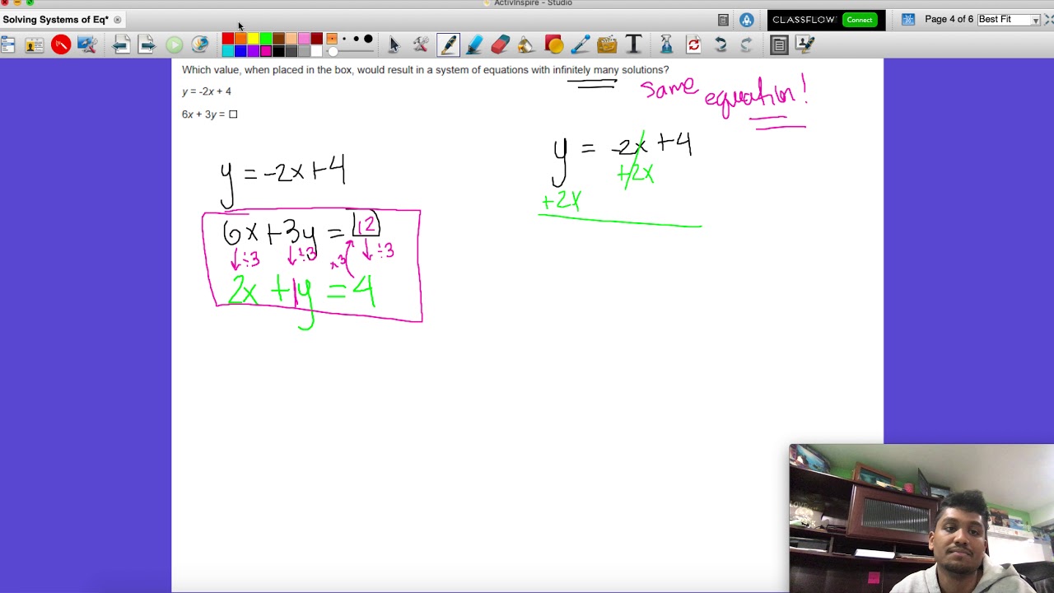
Task: Click the page zoom icon before Page 4 of 6
Action: tap(908, 20)
